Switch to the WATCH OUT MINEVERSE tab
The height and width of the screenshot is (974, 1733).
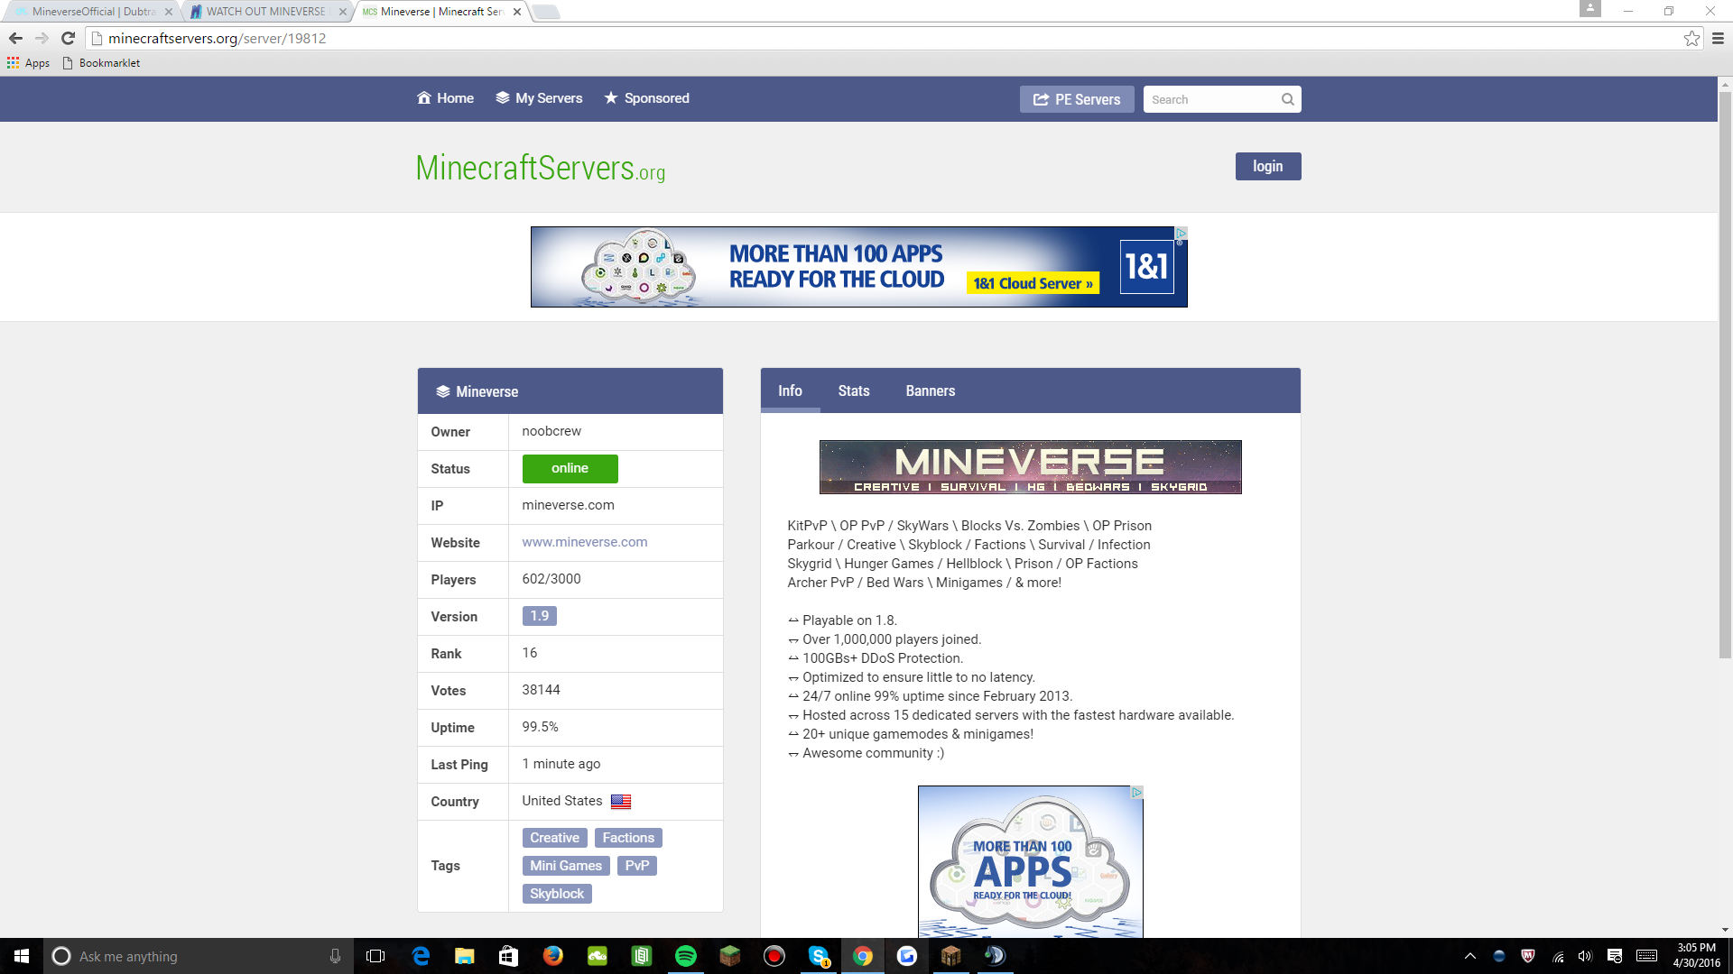click(265, 12)
